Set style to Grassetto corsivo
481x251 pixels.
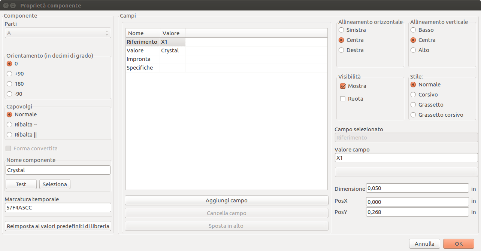(x=413, y=115)
